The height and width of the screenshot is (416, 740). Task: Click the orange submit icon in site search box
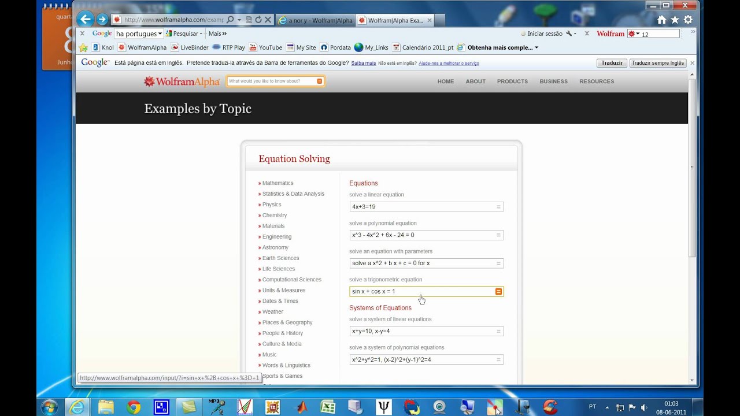coord(319,81)
